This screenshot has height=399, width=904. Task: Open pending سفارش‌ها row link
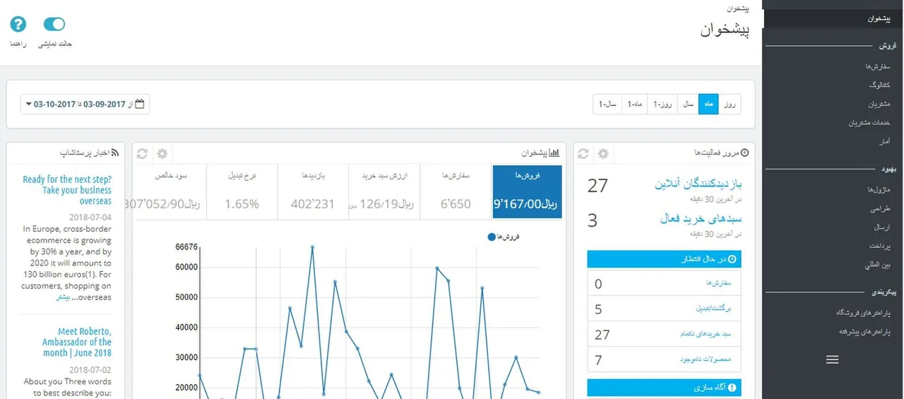coord(720,283)
